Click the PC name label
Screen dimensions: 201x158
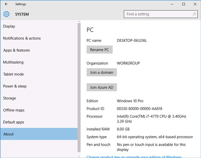[94, 41]
